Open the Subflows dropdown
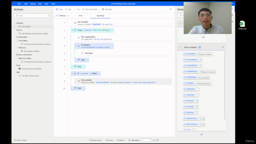 tap(62, 16)
